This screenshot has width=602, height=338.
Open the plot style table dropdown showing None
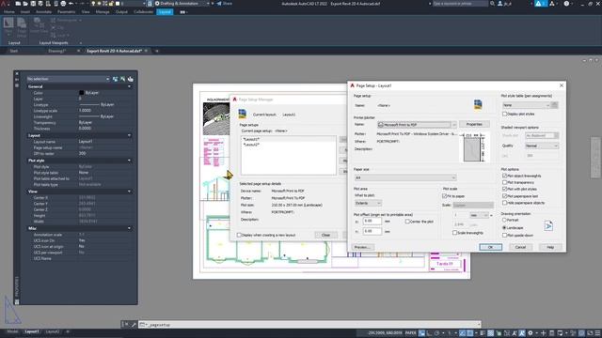tap(526, 105)
